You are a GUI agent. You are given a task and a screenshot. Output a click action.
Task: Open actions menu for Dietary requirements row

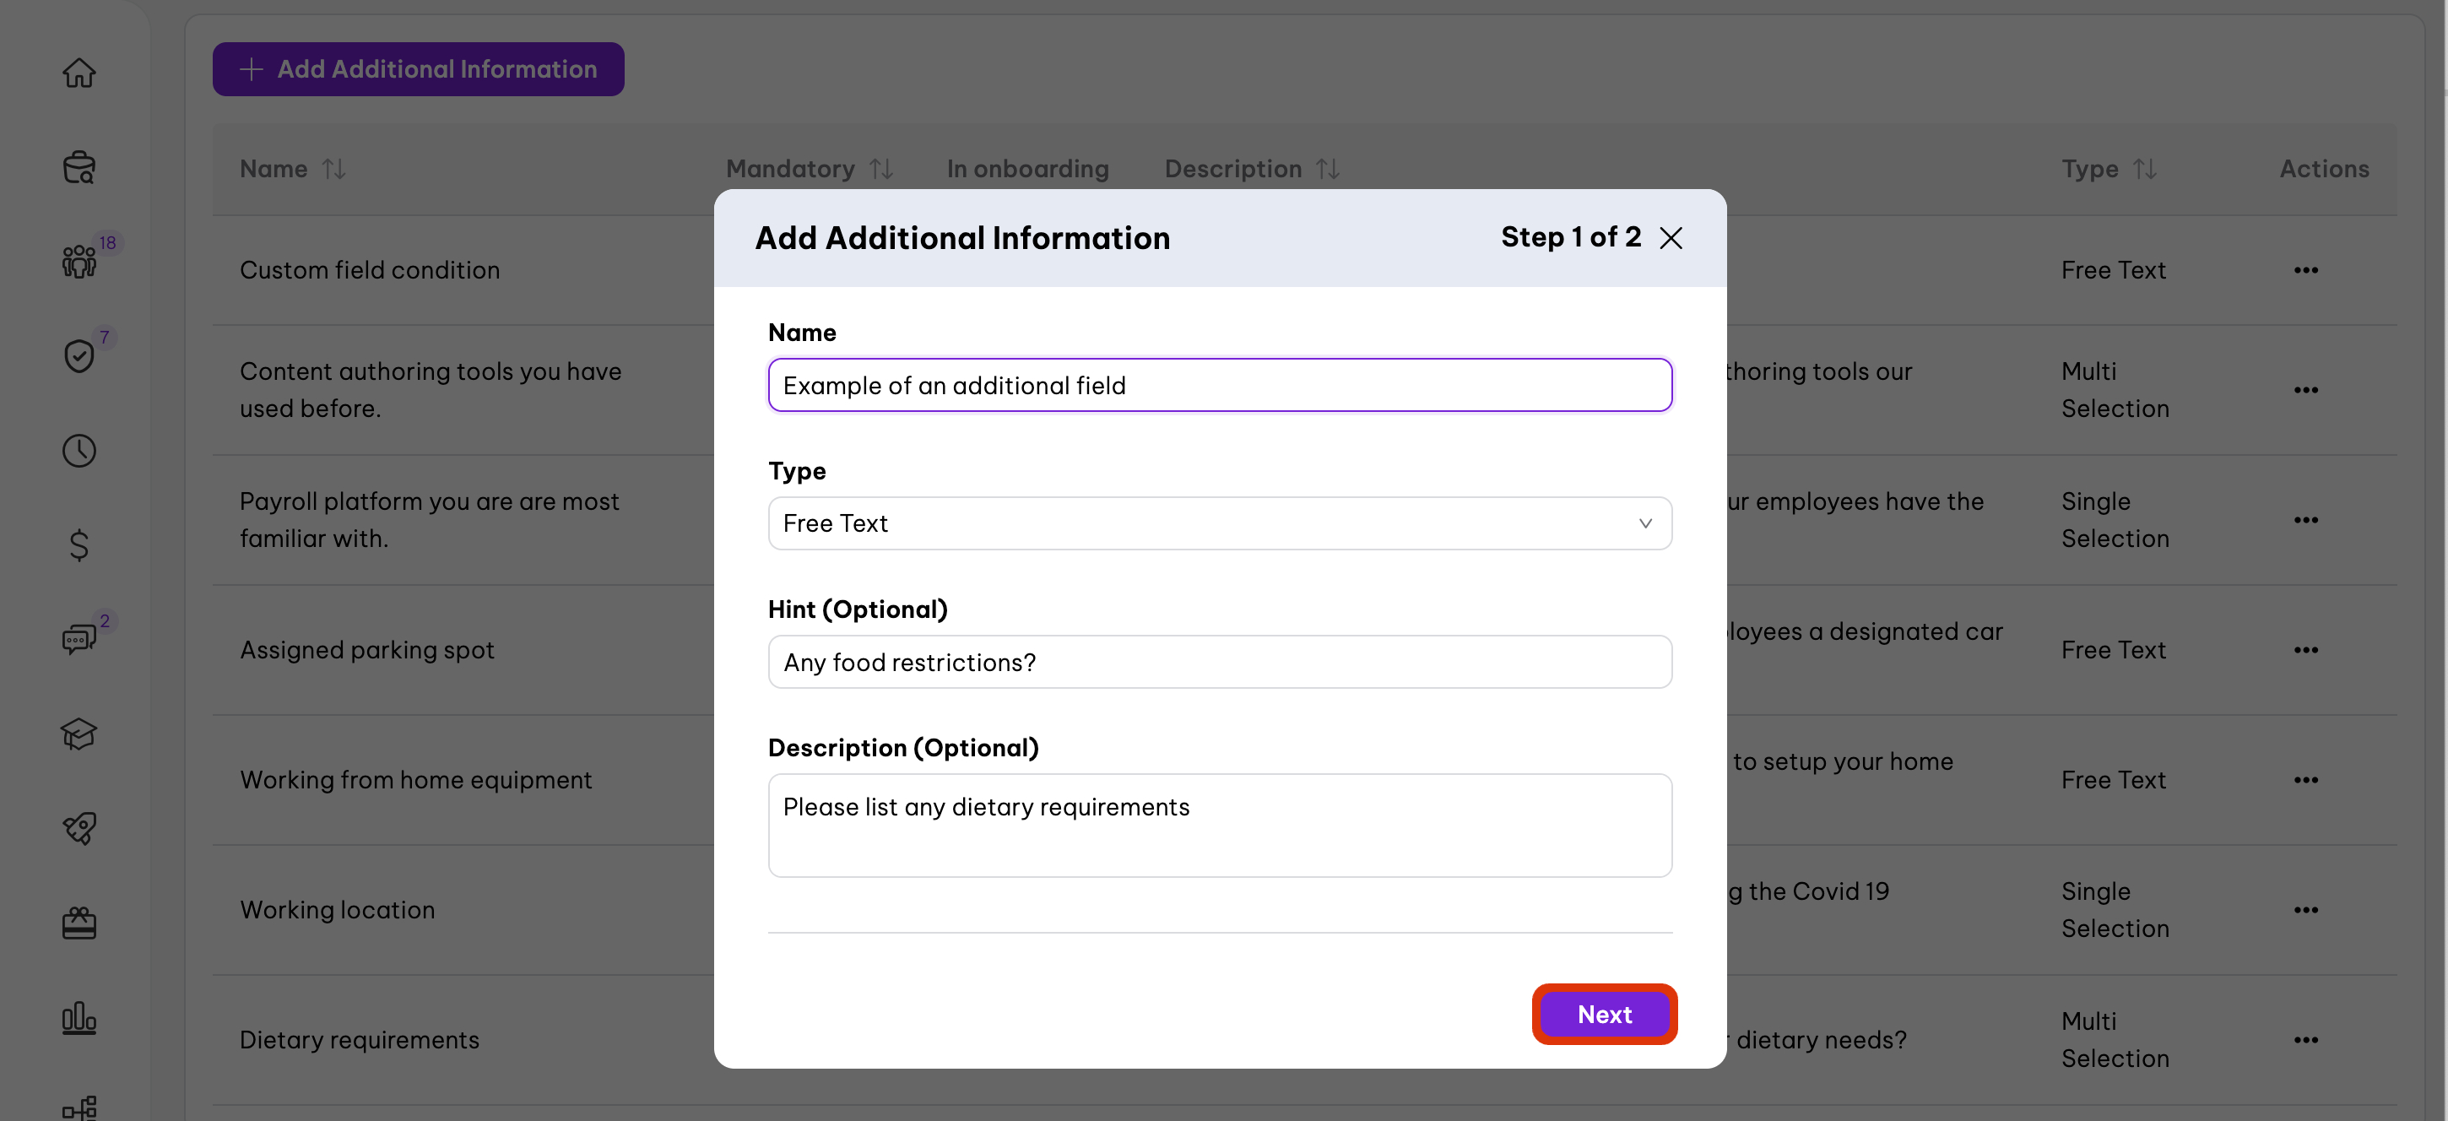click(2305, 1040)
